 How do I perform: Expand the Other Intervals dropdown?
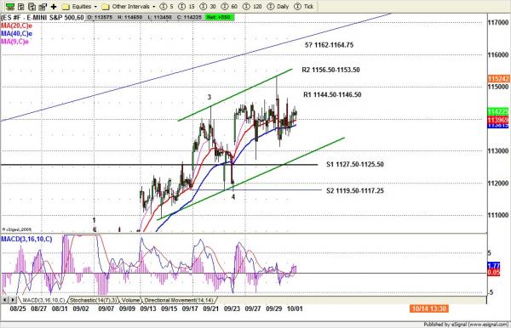154,7
